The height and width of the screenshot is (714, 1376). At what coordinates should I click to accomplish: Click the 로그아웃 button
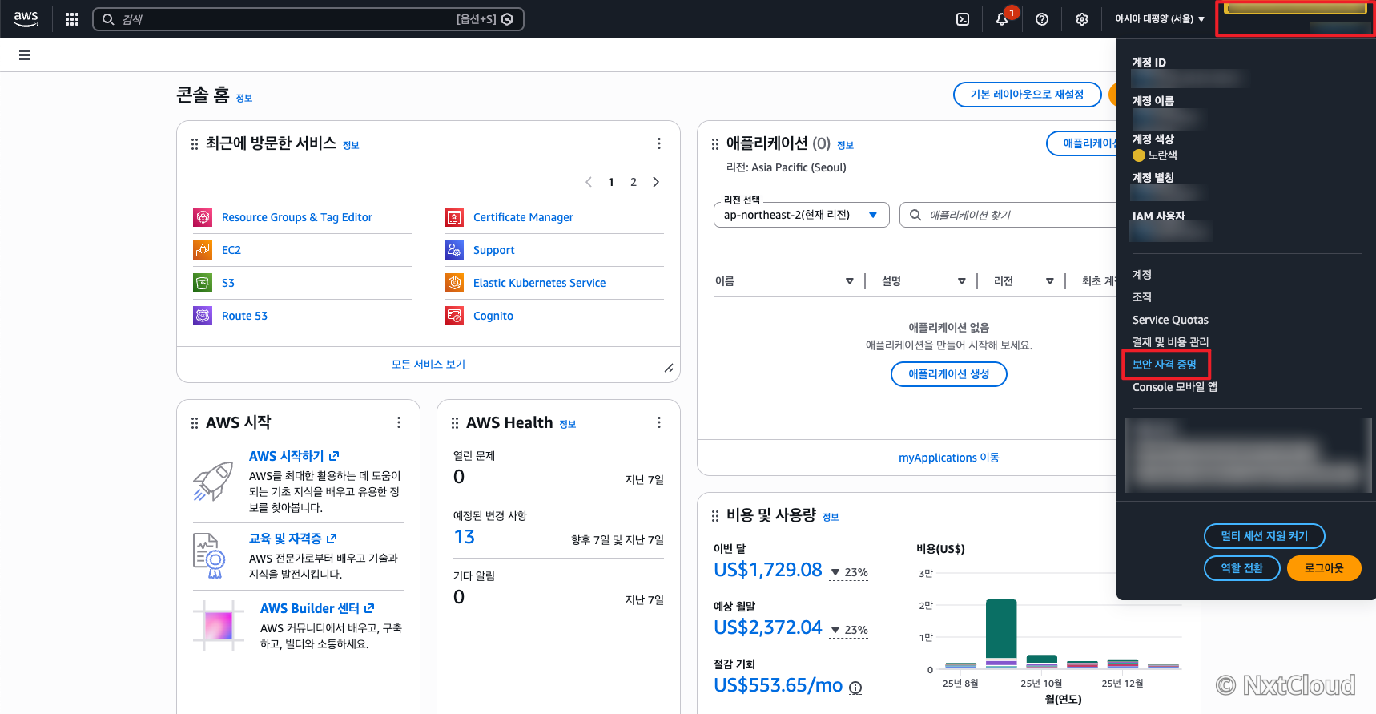pyautogui.click(x=1324, y=568)
